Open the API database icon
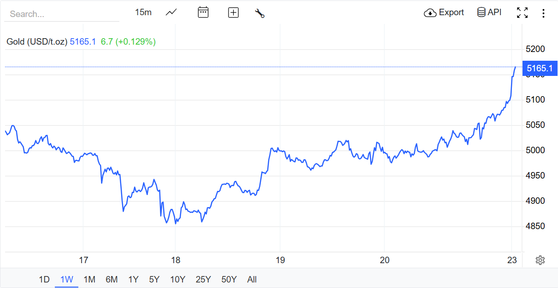 [x=482, y=12]
